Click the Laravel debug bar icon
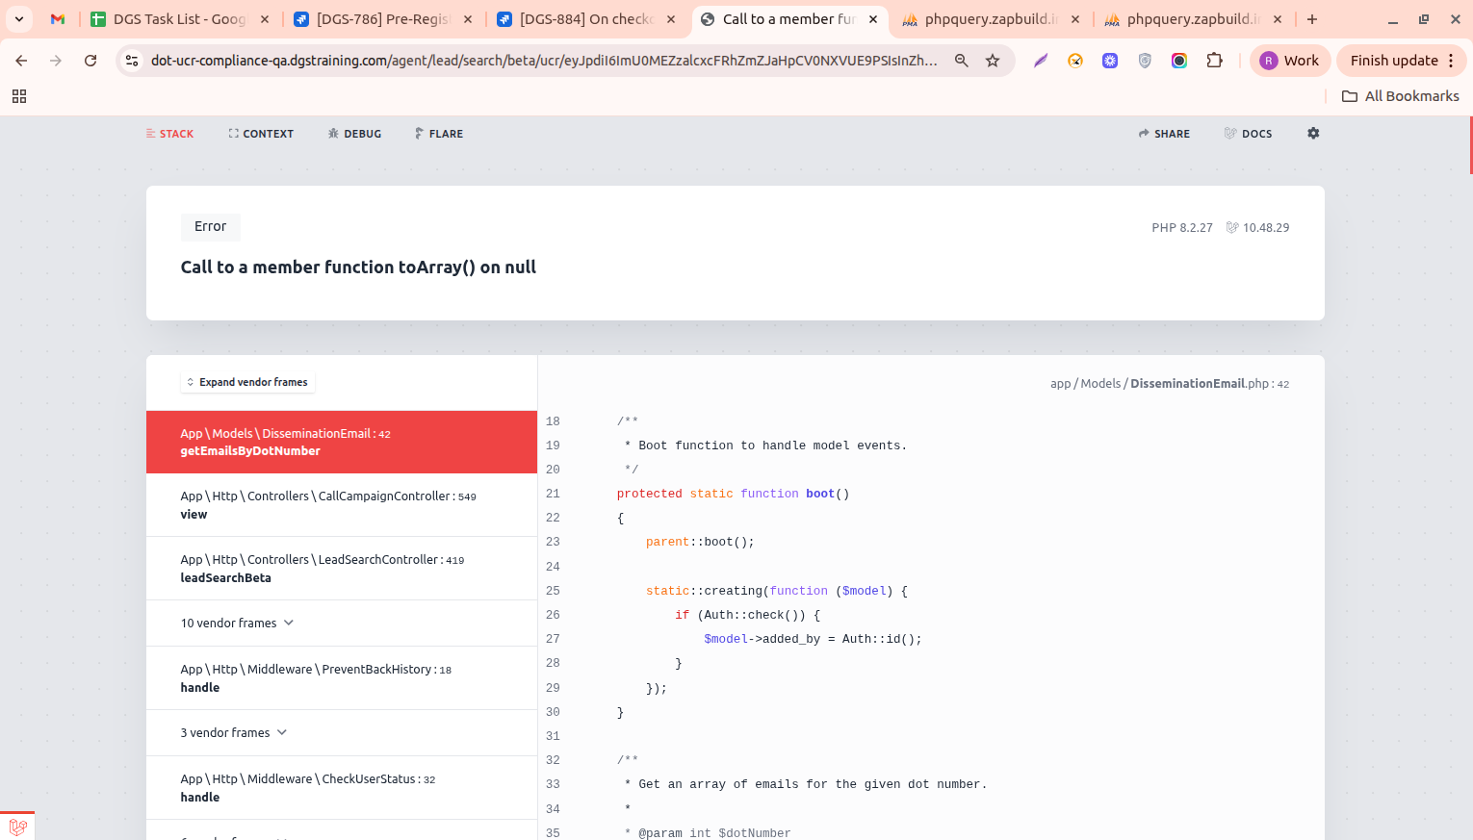Image resolution: width=1473 pixels, height=840 pixels. pyautogui.click(x=17, y=827)
